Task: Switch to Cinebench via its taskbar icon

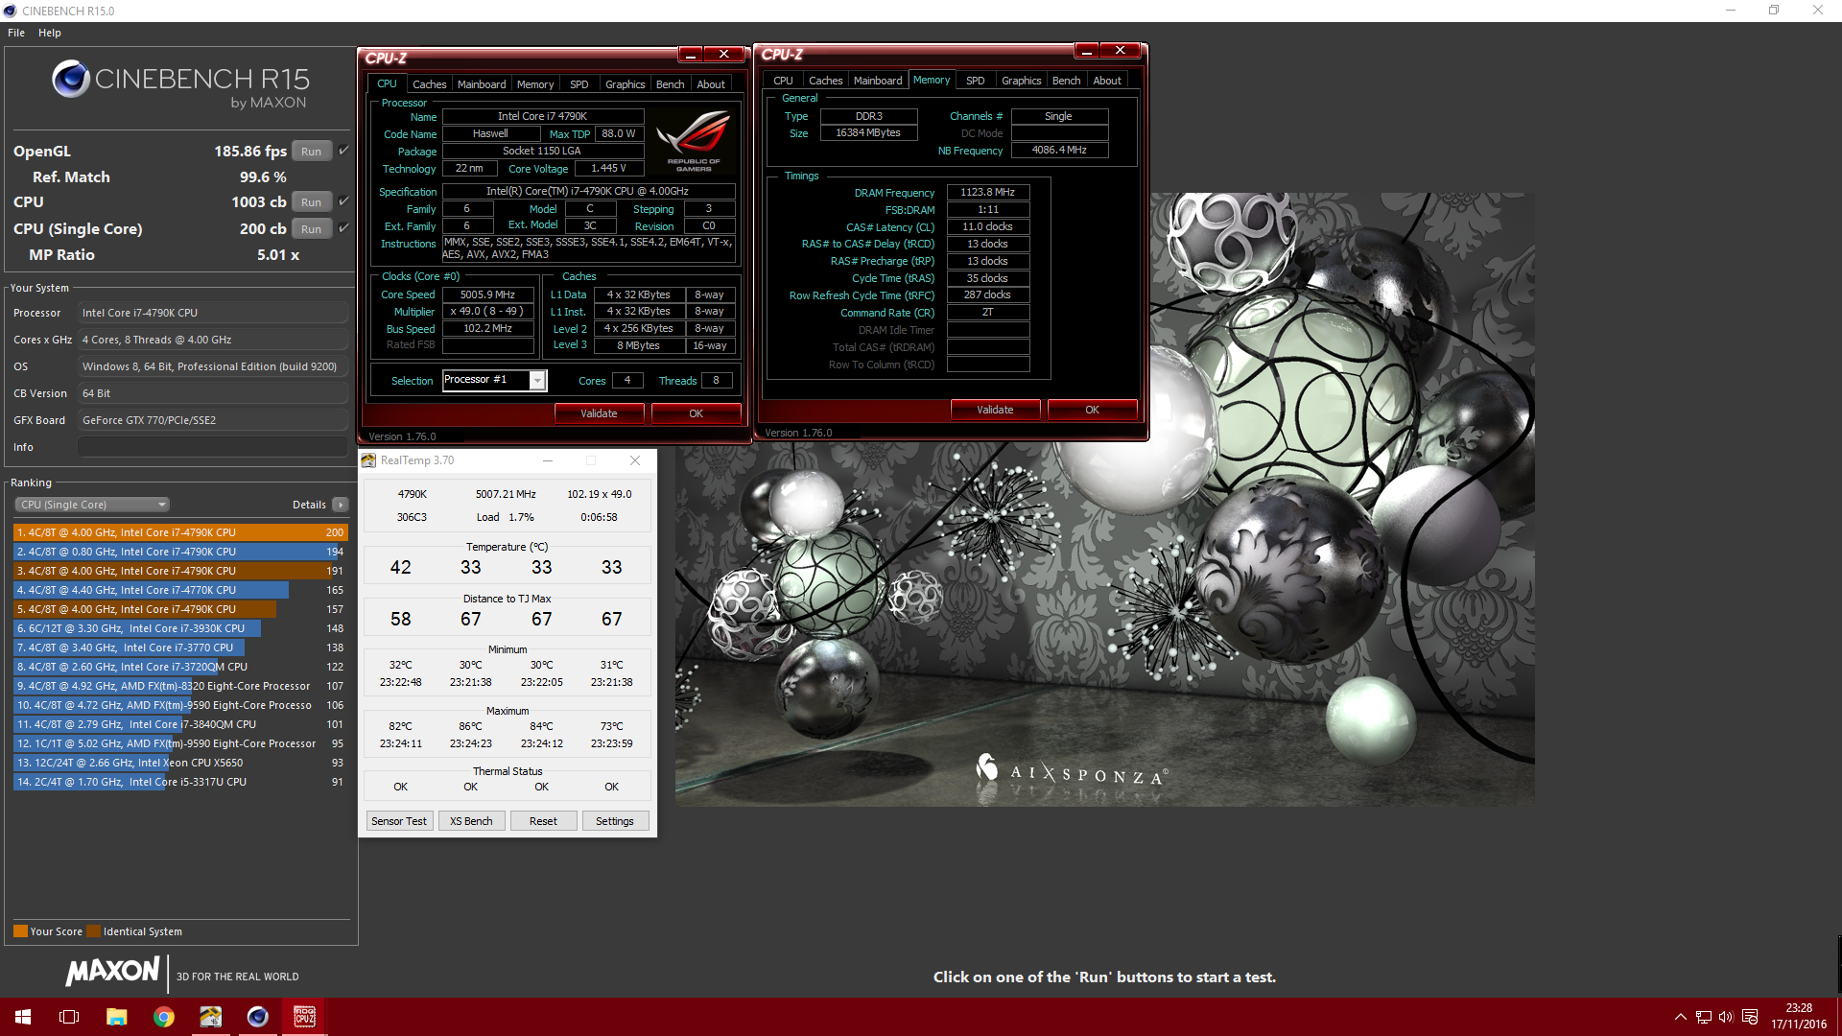Action: pyautogui.click(x=257, y=1017)
